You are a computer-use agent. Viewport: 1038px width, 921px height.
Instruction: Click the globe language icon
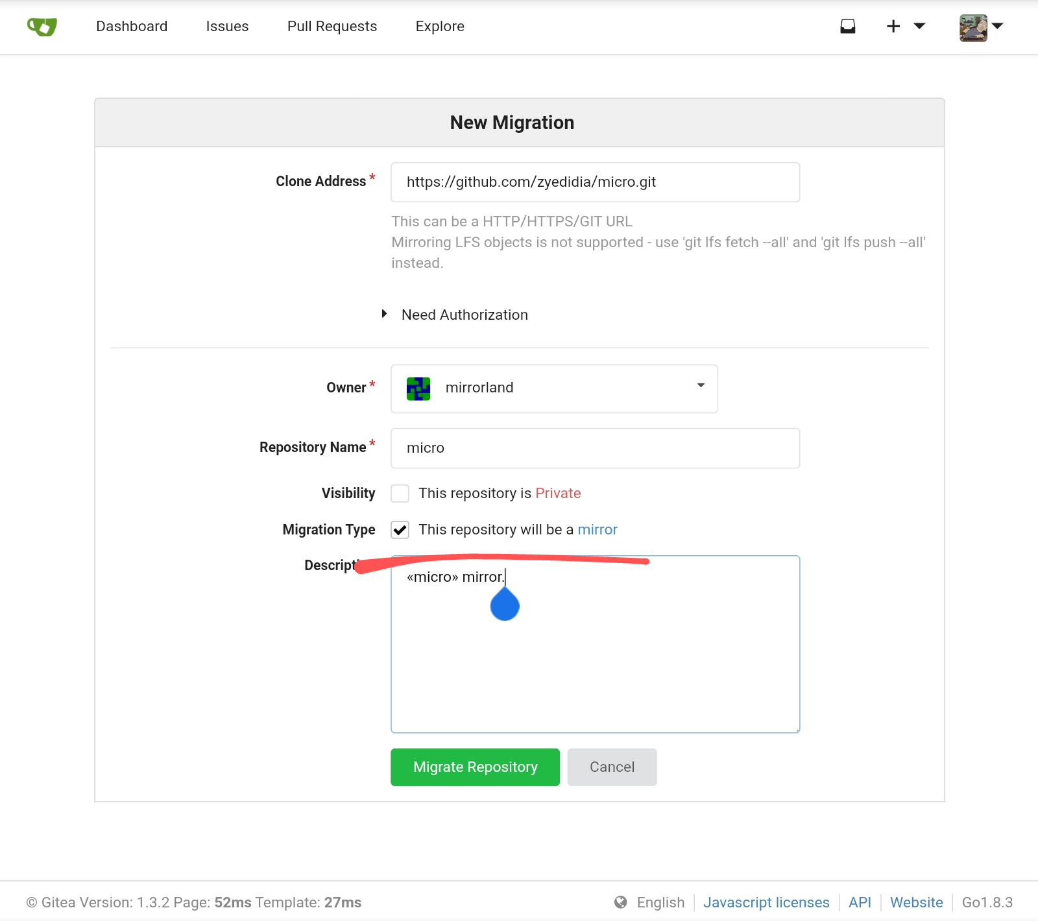[621, 902]
